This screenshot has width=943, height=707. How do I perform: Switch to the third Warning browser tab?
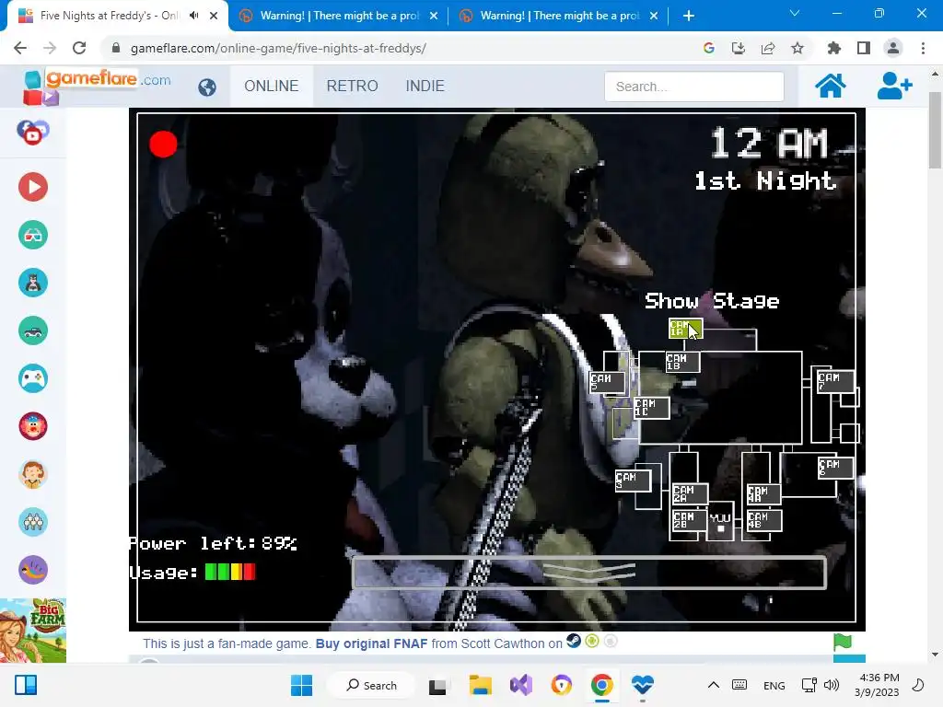559,17
